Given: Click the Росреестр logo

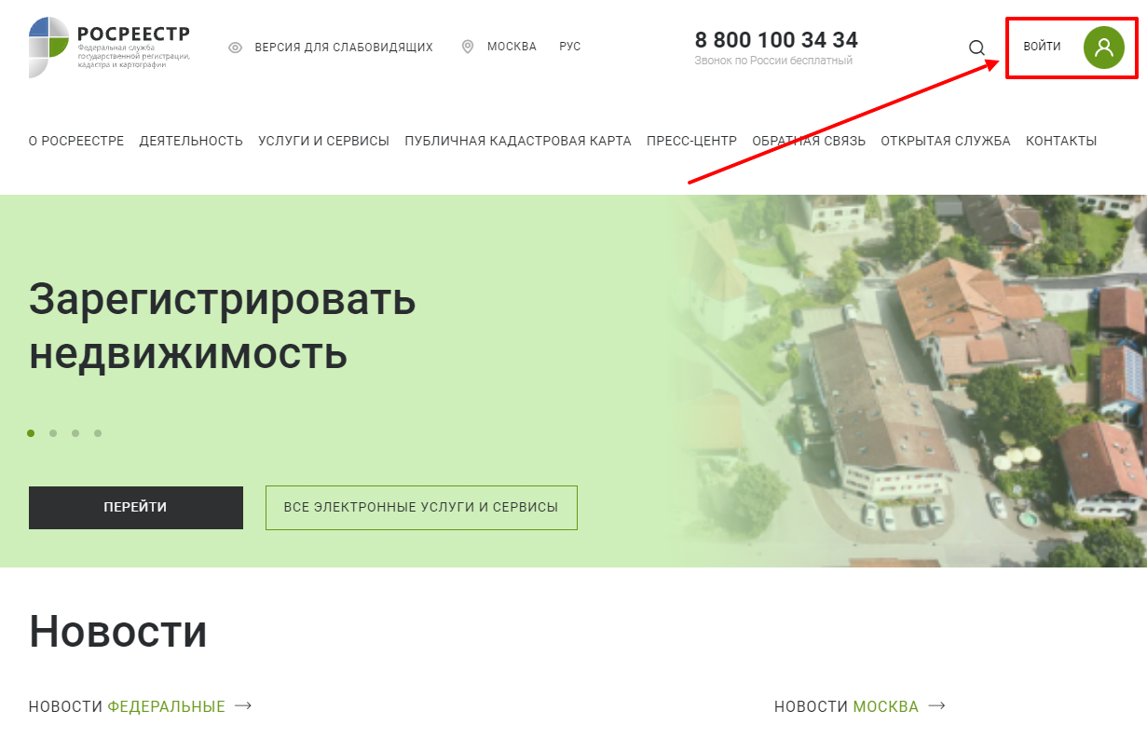Looking at the screenshot, I should pyautogui.click(x=109, y=48).
